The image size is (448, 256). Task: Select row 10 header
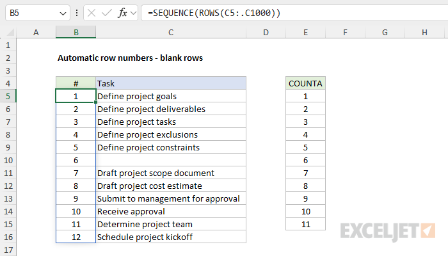(x=8, y=160)
